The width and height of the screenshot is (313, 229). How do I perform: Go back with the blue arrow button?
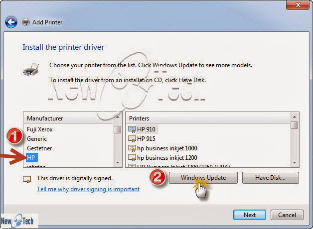tap(11, 22)
